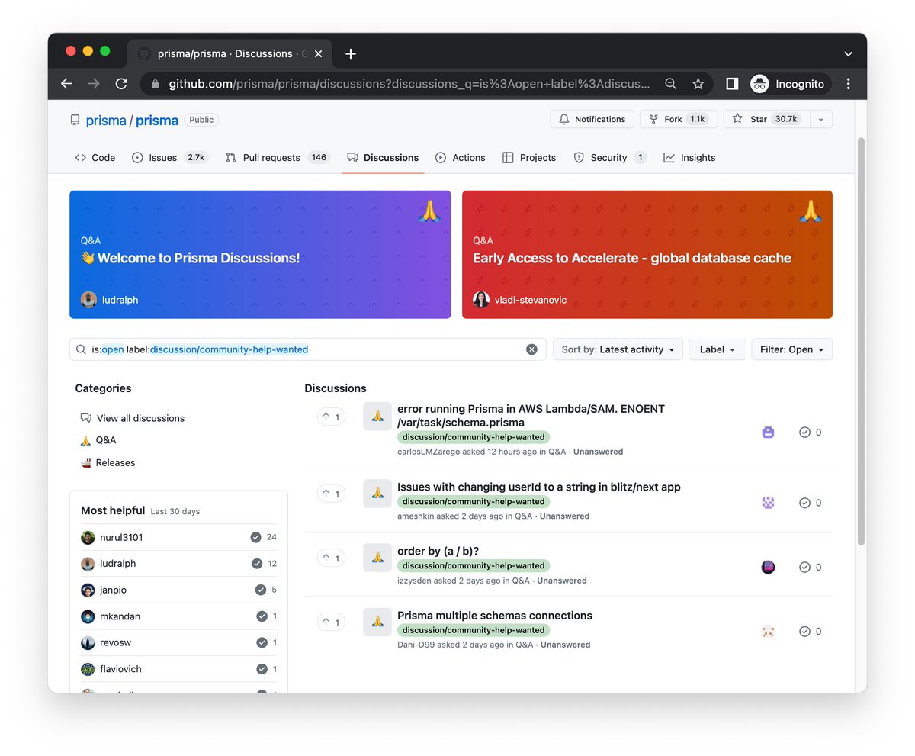Upvote the Prisma multiple schemas discussion
This screenshot has width=915, height=756.
[x=331, y=622]
